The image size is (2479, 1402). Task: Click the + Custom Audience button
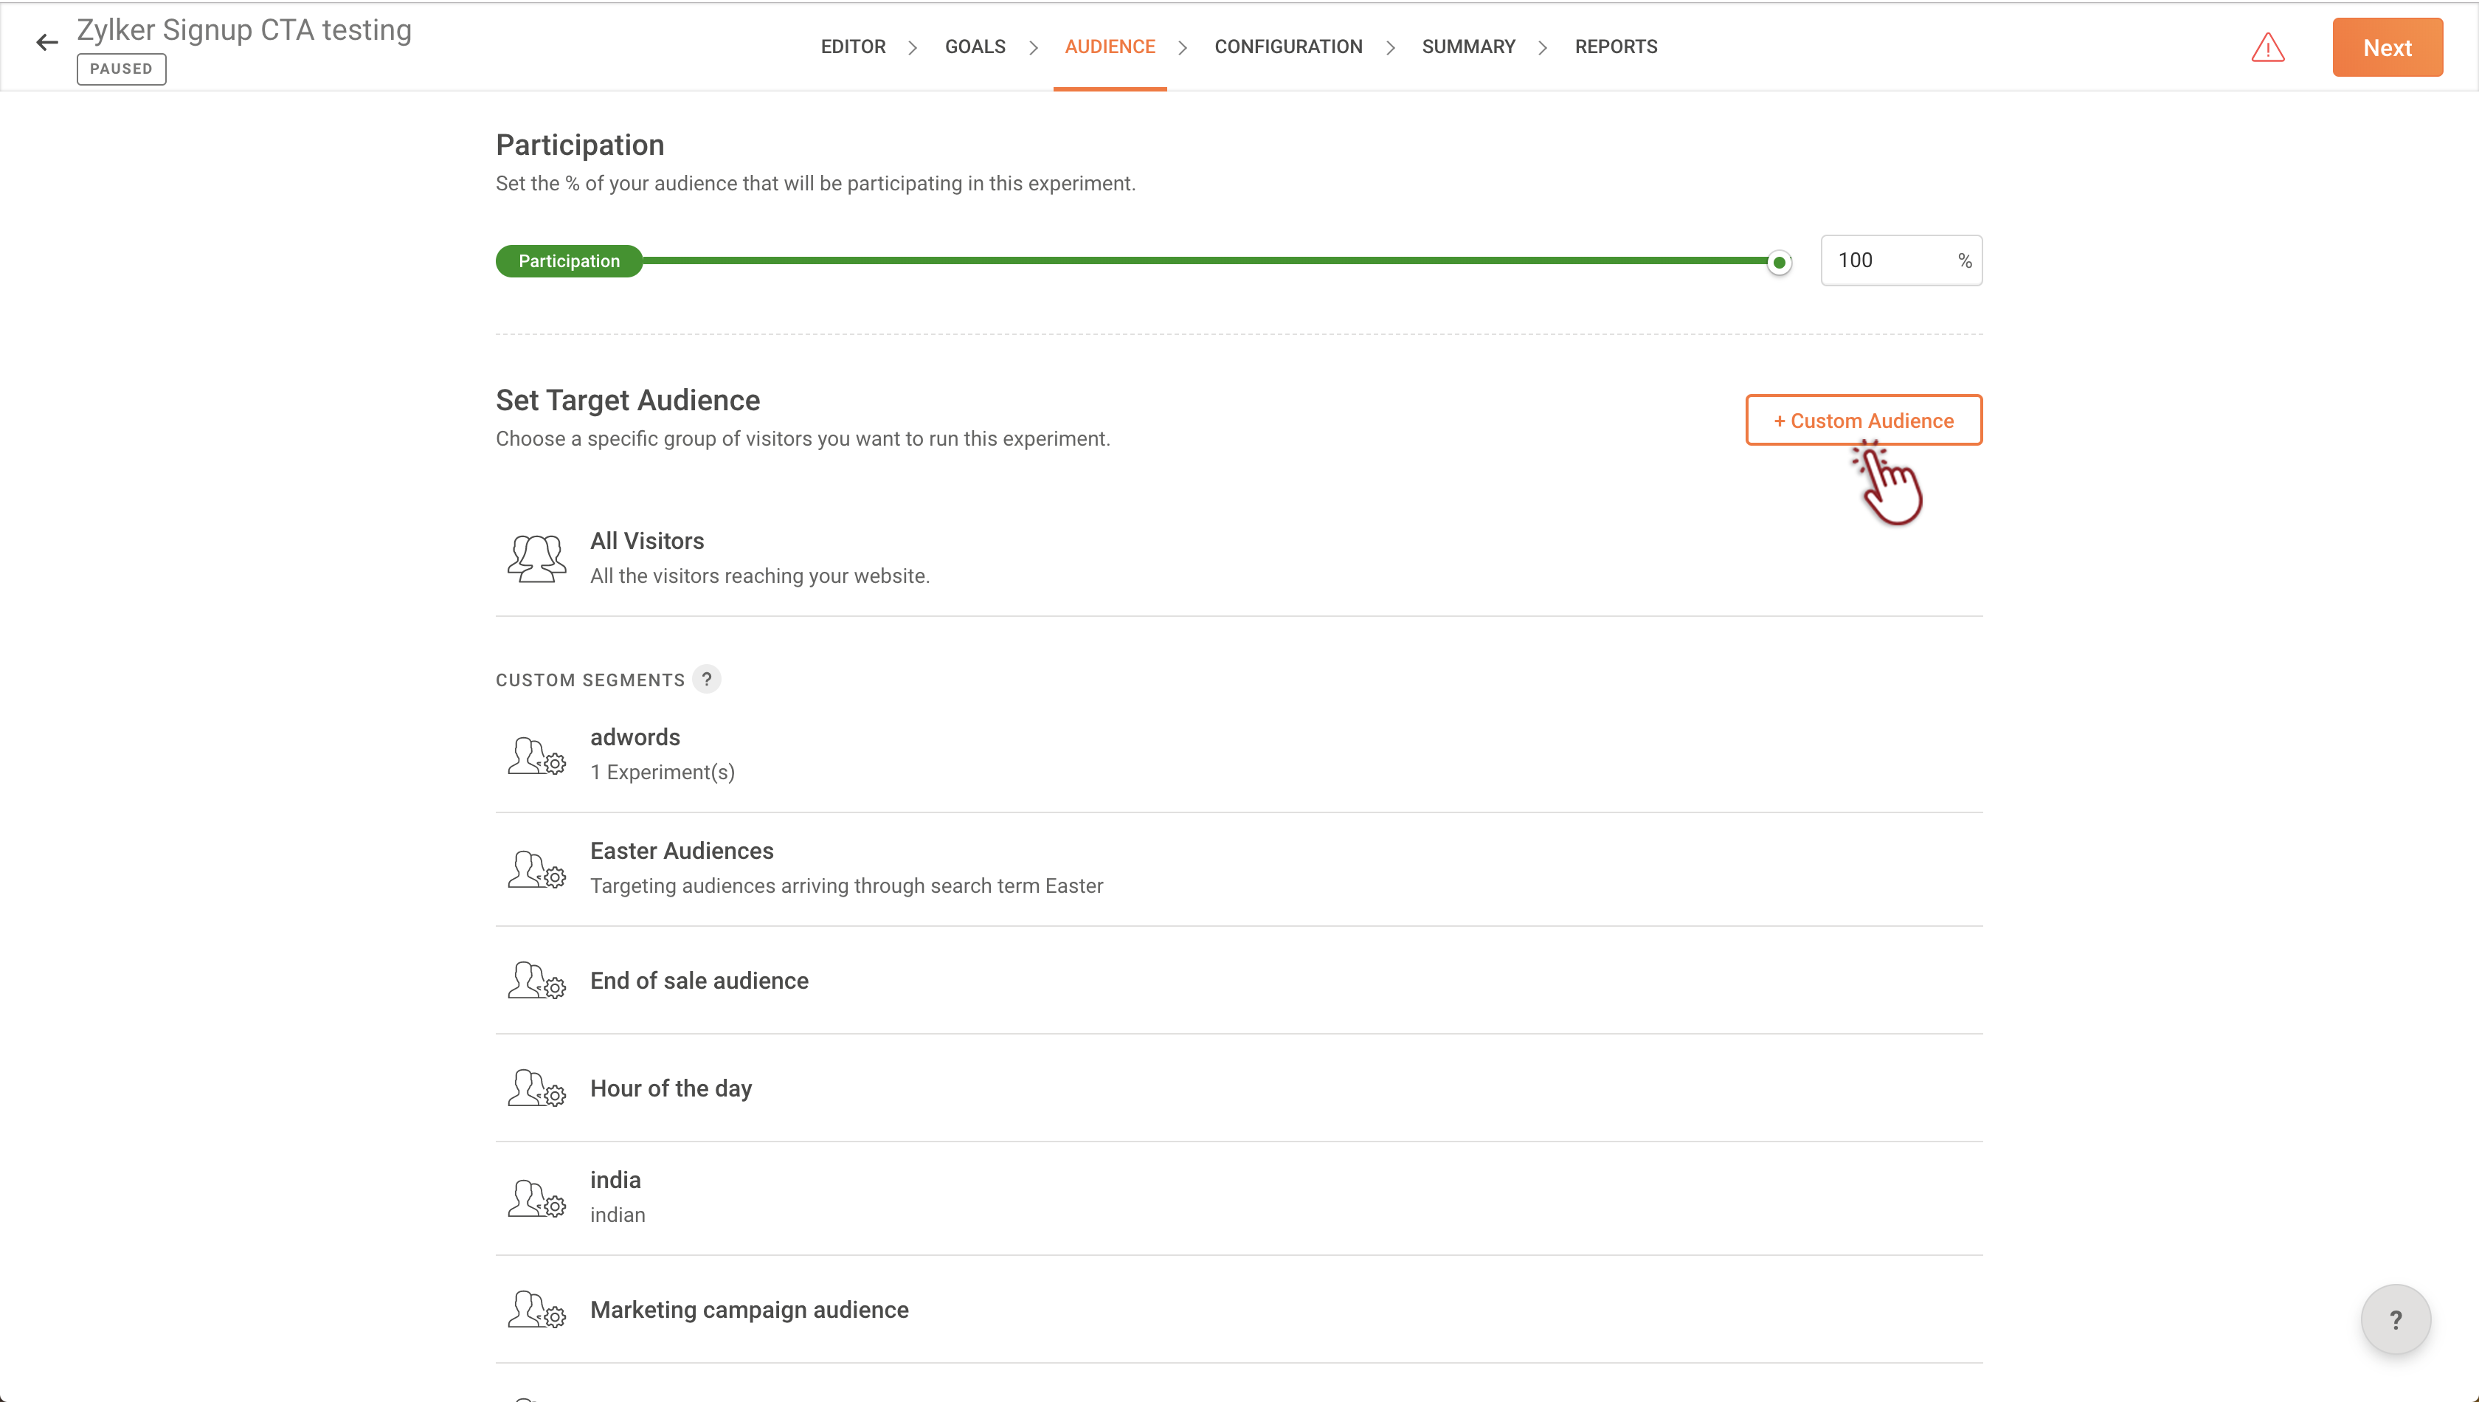1863,421
